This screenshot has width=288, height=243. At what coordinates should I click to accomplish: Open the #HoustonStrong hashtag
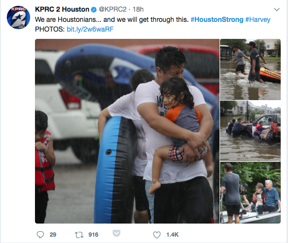coord(217,19)
